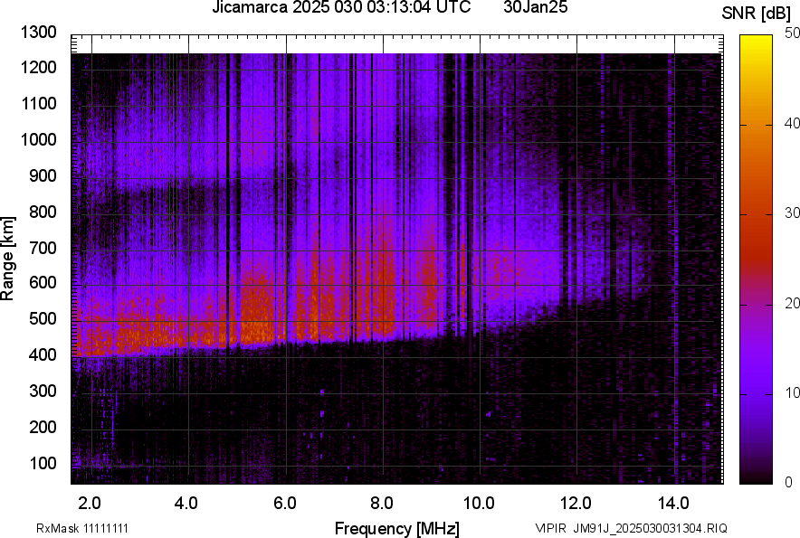Click the frequency tick label 8.0
Viewport: 800px width, 538px height.
382,504
